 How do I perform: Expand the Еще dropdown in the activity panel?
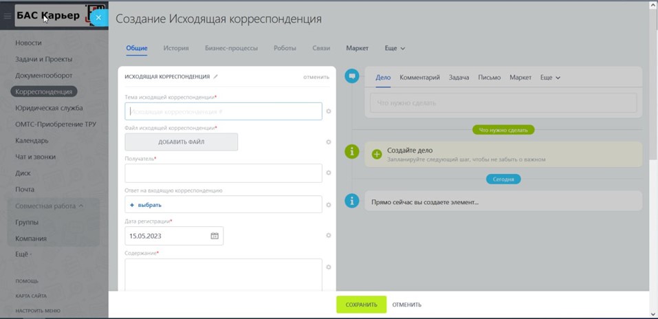click(x=550, y=78)
